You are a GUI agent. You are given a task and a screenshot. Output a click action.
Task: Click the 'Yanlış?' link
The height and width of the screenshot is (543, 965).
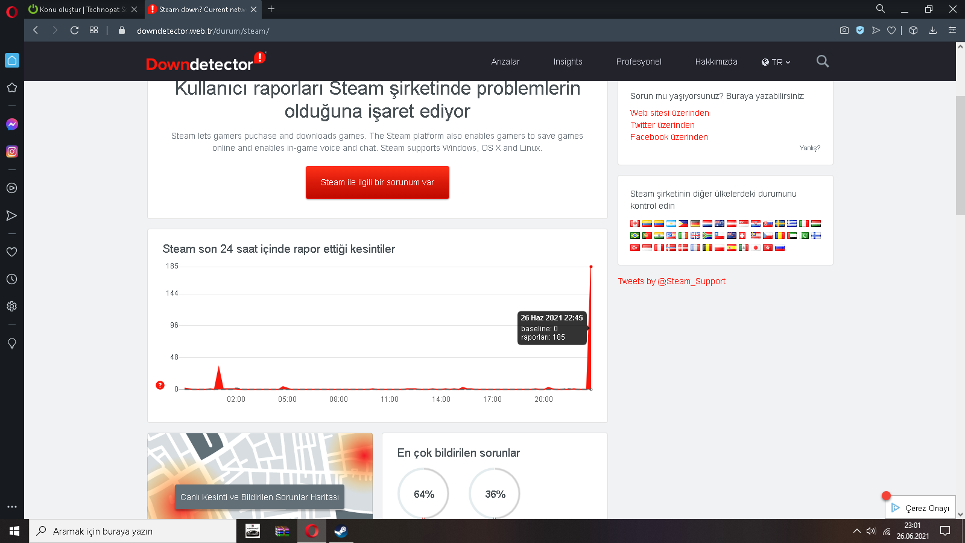pos(810,148)
